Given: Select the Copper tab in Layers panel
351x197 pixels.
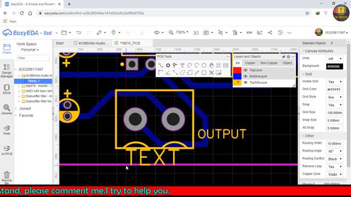Looking at the screenshot, I should click(x=250, y=63).
